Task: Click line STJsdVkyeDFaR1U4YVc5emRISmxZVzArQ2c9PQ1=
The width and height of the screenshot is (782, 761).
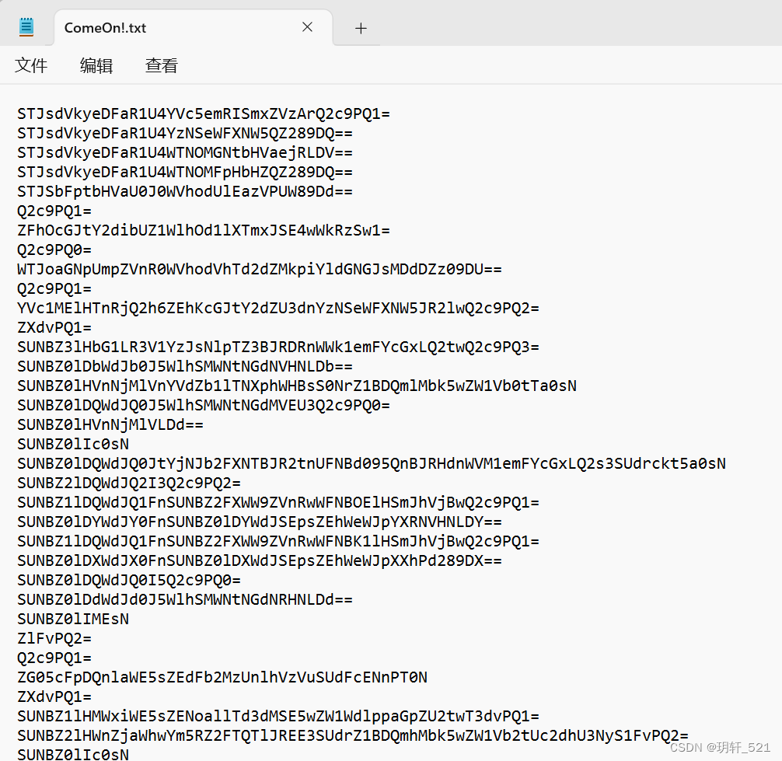Action: pos(204,113)
